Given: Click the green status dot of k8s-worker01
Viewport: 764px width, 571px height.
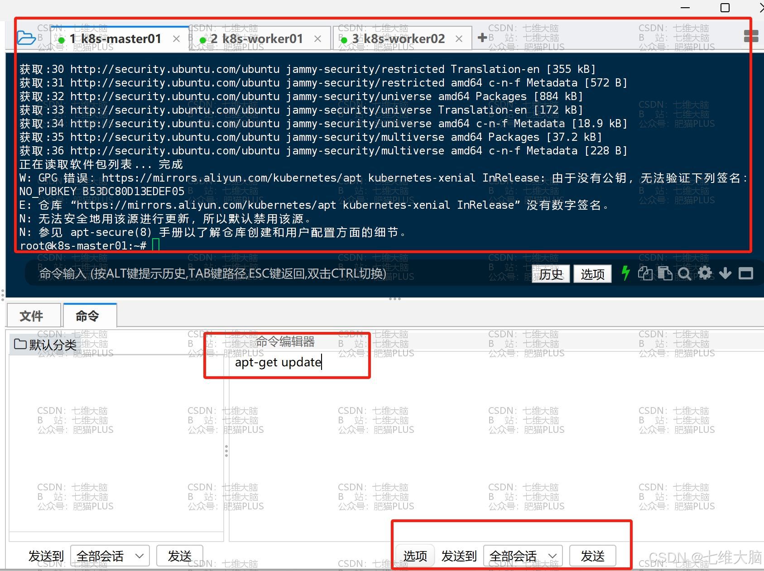Looking at the screenshot, I should click(203, 40).
